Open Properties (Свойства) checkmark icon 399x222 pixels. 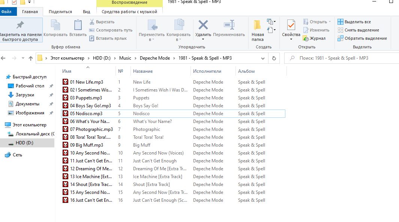(291, 25)
